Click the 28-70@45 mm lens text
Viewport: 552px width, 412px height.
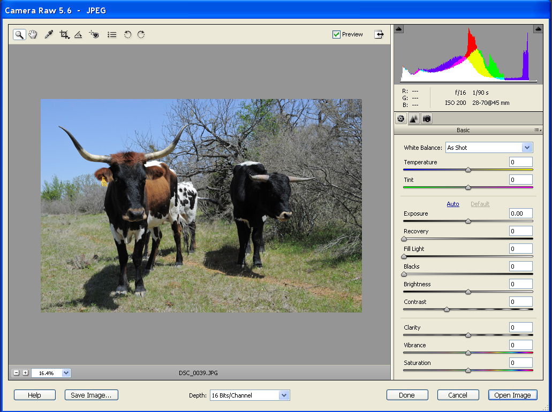click(x=491, y=103)
